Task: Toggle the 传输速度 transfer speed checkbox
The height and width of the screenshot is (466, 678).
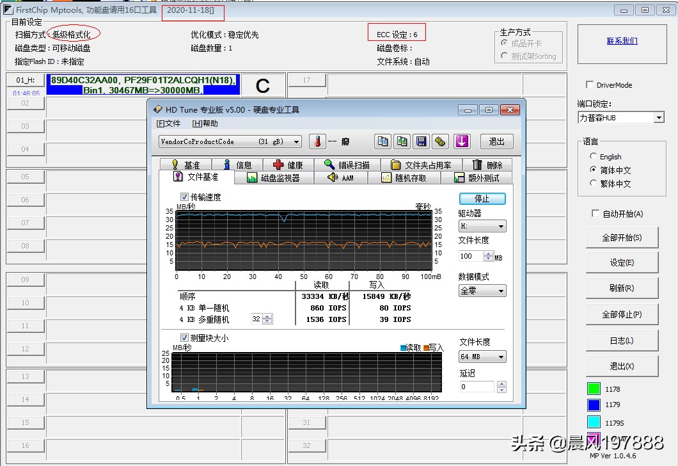Action: 184,197
